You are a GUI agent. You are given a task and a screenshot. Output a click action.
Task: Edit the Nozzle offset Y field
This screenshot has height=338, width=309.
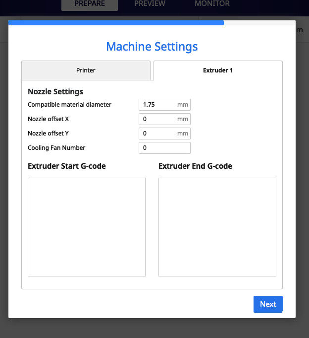coord(164,134)
